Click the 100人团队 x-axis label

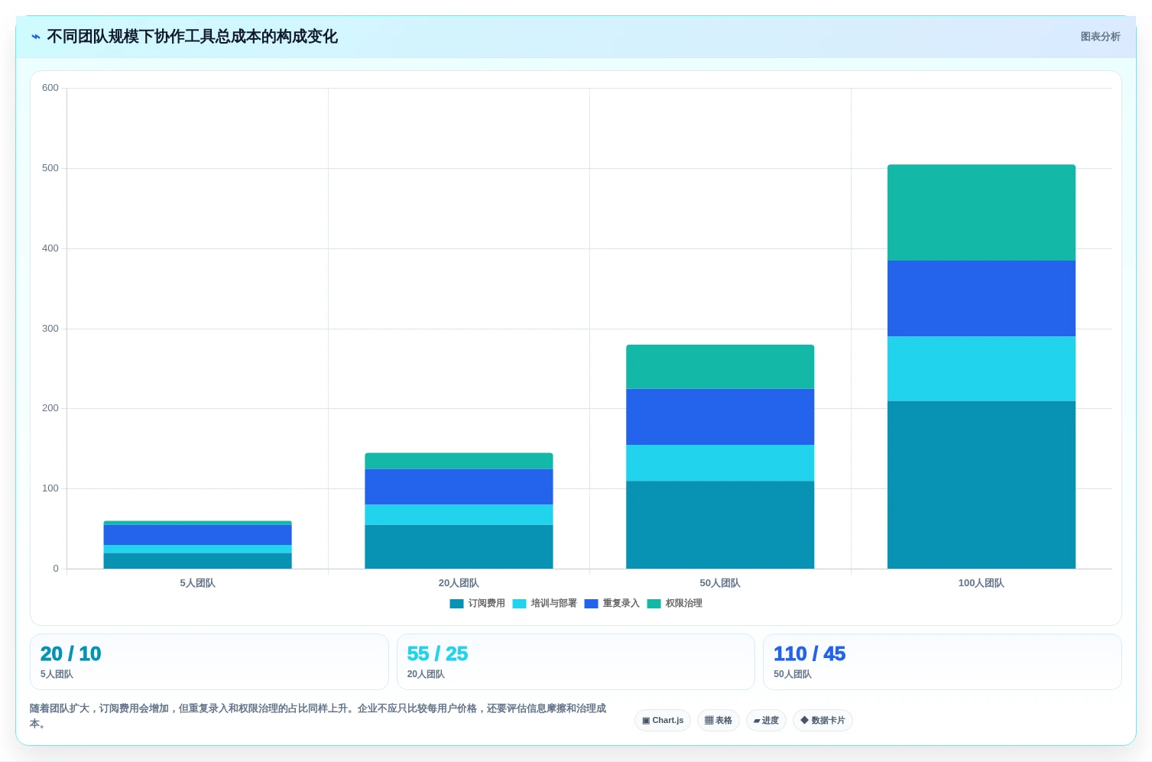pos(982,583)
